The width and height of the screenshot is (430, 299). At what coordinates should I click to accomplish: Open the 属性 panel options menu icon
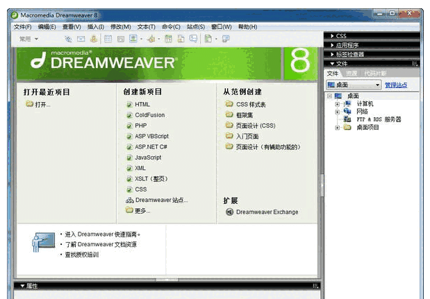pyautogui.click(x=315, y=286)
